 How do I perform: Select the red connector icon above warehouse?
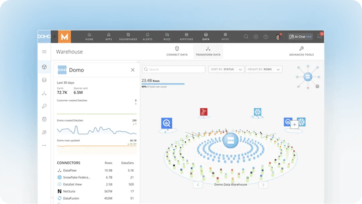(204, 112)
